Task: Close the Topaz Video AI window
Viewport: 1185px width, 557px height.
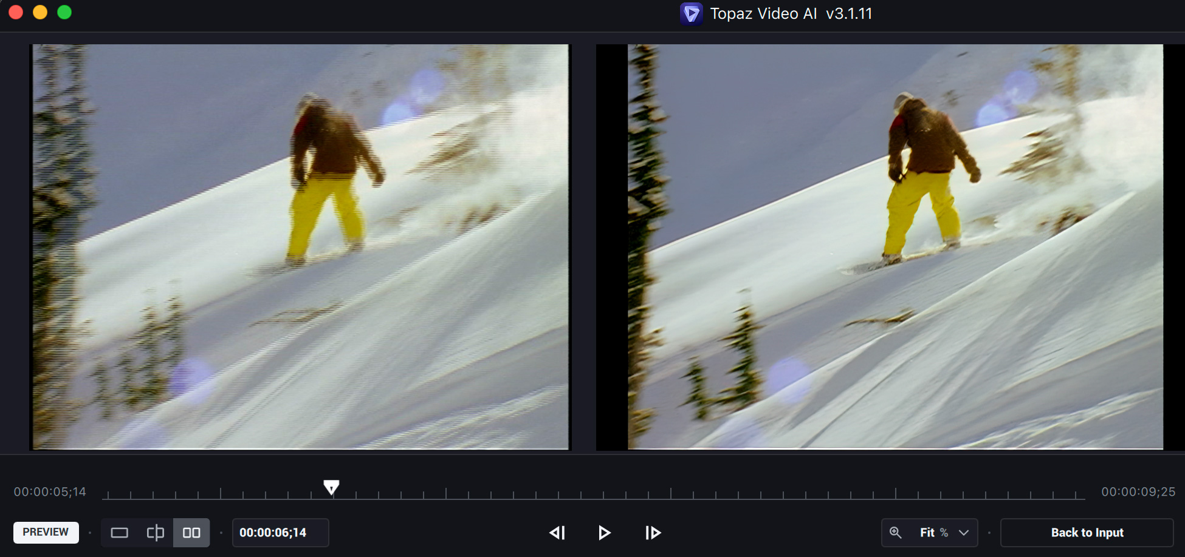Action: [x=16, y=12]
